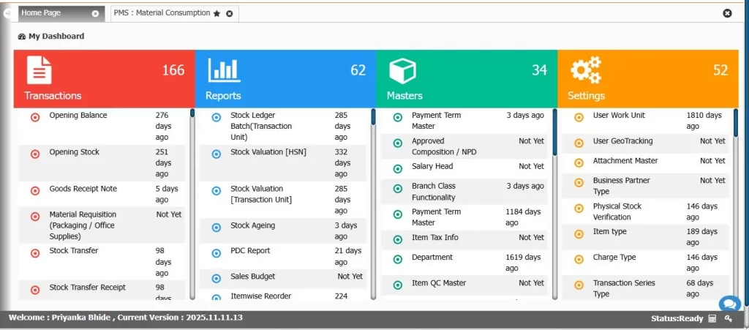Open the calculator icon in status bar
This screenshot has width=749, height=330.
pos(712,318)
